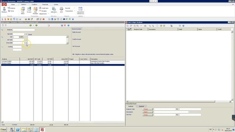Click the Range button for Sort Key
235x132 pixels.
pos(148,115)
